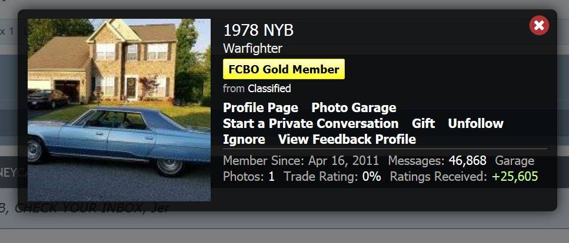Screen dimensions: 569x243
Task: Ignore this member
Action: tap(244, 140)
